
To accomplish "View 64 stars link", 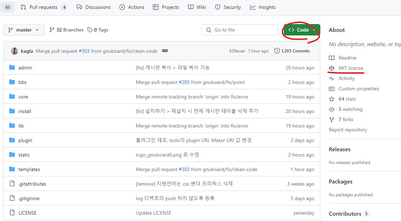I will [343, 99].
